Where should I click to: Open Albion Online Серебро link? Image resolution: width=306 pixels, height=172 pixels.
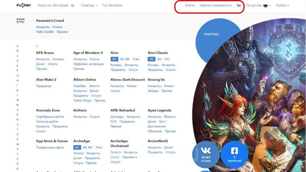[x=80, y=86]
